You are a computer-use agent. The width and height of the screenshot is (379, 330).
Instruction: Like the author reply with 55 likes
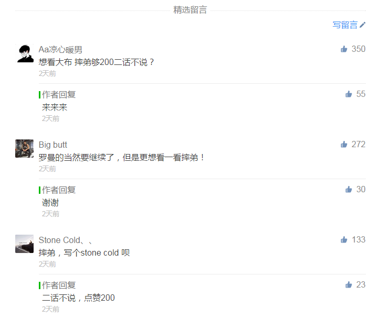[349, 94]
